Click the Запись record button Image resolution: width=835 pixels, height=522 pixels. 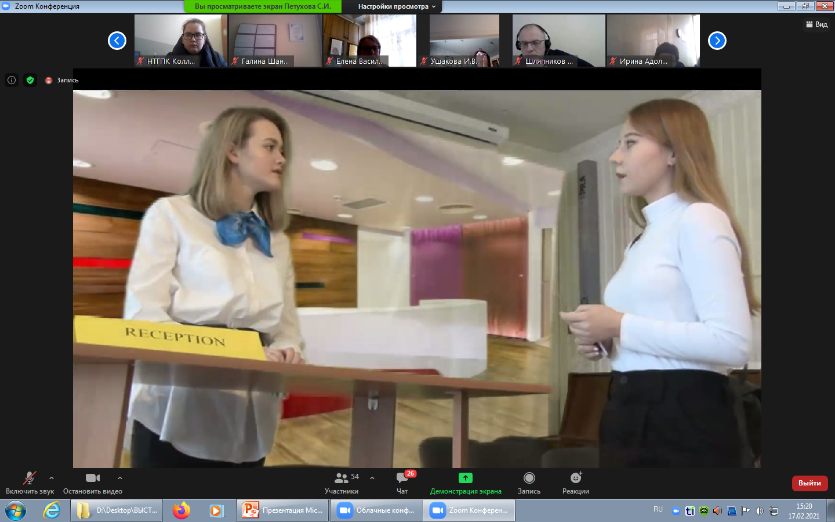[529, 483]
